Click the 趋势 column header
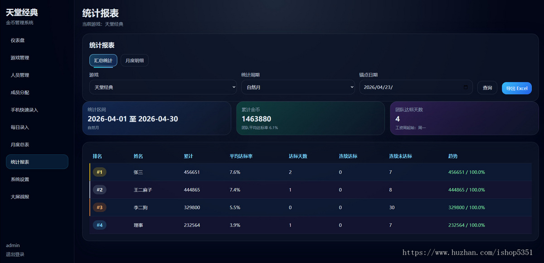Image resolution: width=544 pixels, height=263 pixels. click(x=453, y=156)
